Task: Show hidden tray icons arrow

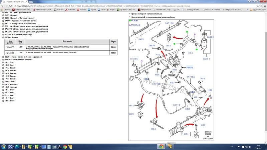Action: click(236, 147)
